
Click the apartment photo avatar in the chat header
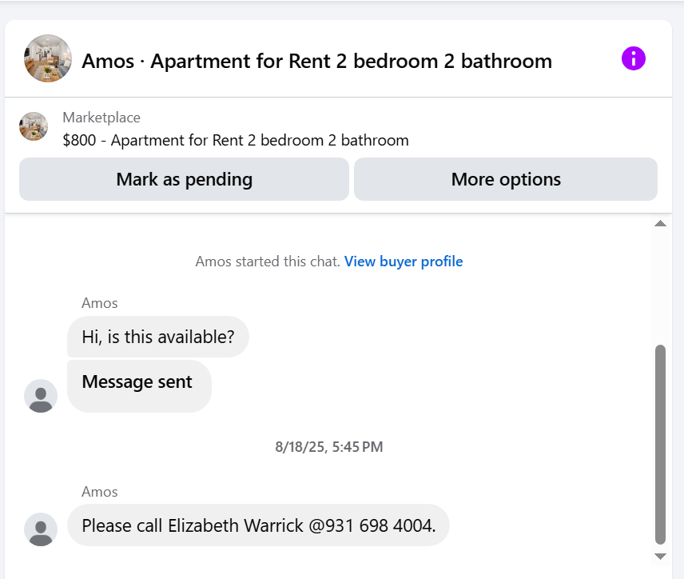(x=48, y=58)
